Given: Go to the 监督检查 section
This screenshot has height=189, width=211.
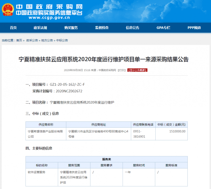Looking at the screenshot, I should pyautogui.click(x=102, y=28).
